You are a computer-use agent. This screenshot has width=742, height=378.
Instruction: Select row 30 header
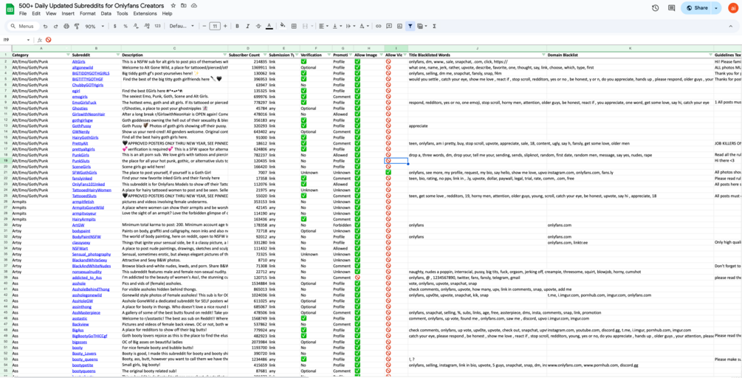(x=4, y=224)
